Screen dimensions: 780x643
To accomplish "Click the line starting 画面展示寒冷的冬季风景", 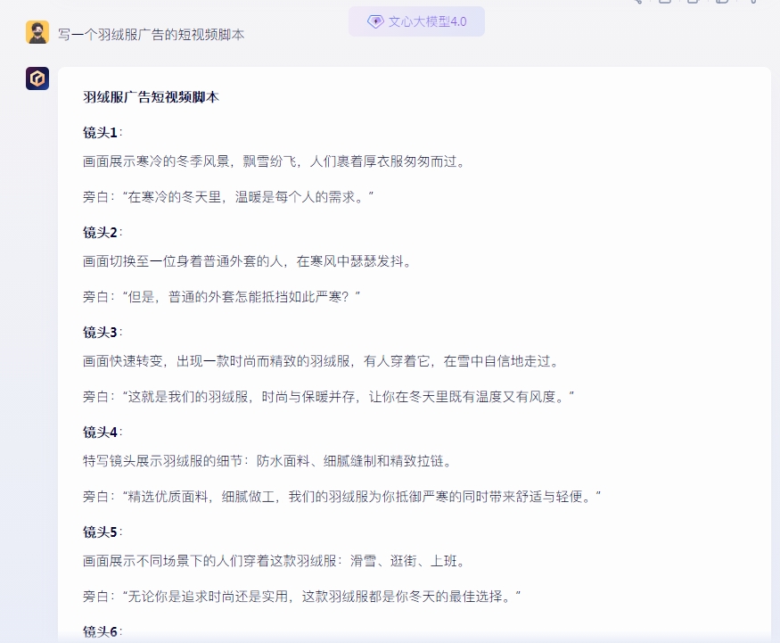I will coord(274,161).
